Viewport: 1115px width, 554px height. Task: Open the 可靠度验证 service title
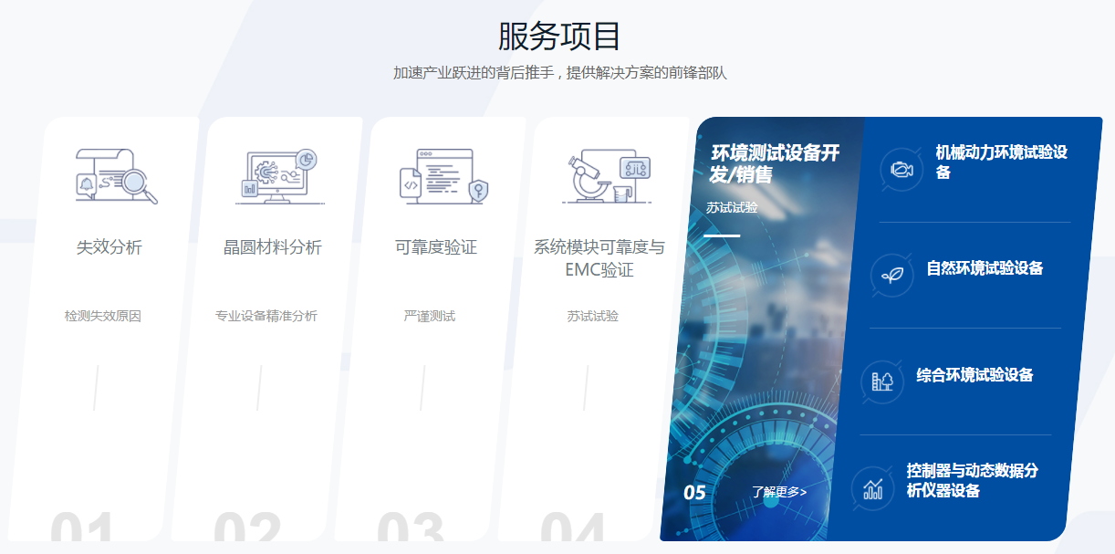point(436,247)
